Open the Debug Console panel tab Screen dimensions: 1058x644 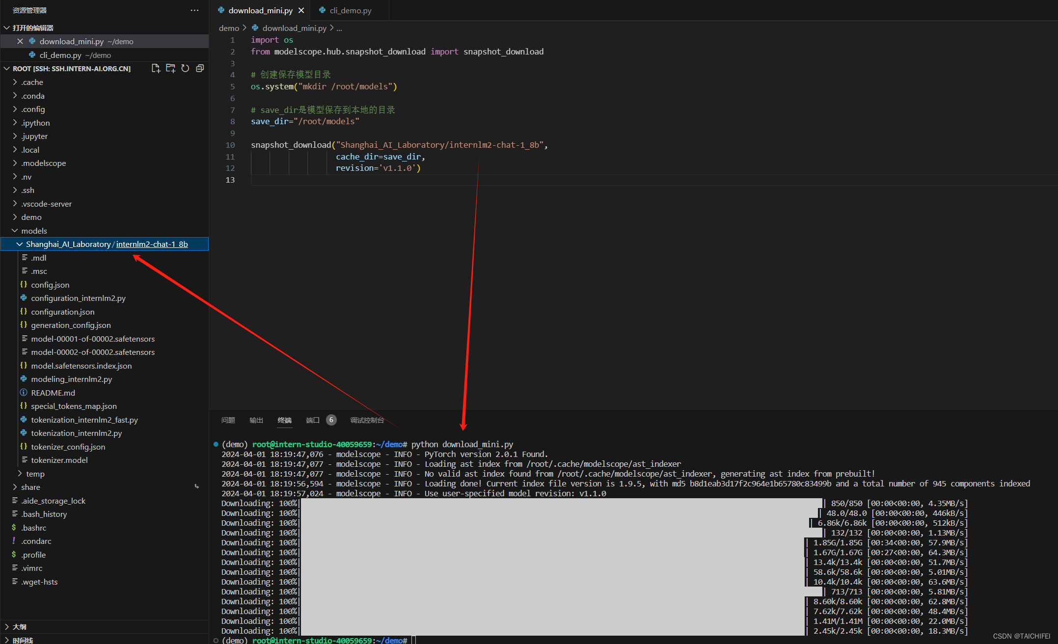367,420
